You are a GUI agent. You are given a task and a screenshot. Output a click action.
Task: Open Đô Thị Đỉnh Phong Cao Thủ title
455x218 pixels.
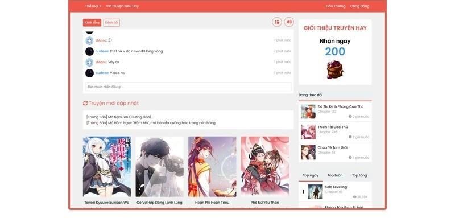(340, 106)
